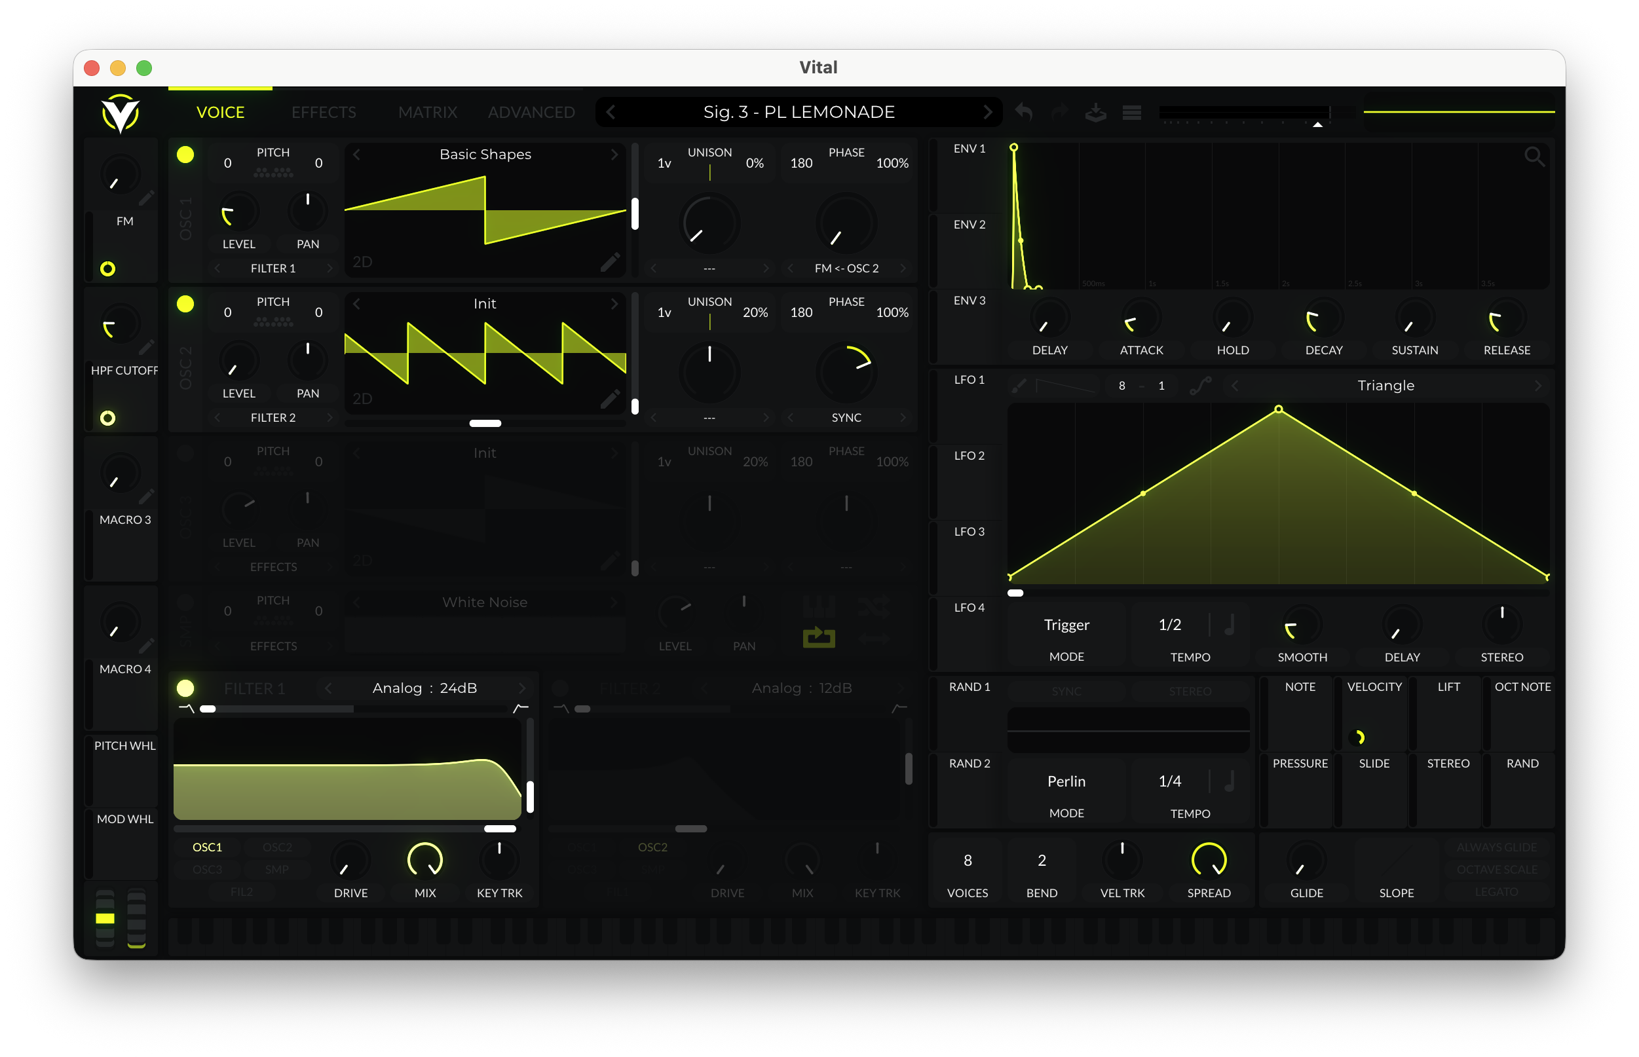
Task: Click the VOICES count value field
Action: tap(968, 861)
